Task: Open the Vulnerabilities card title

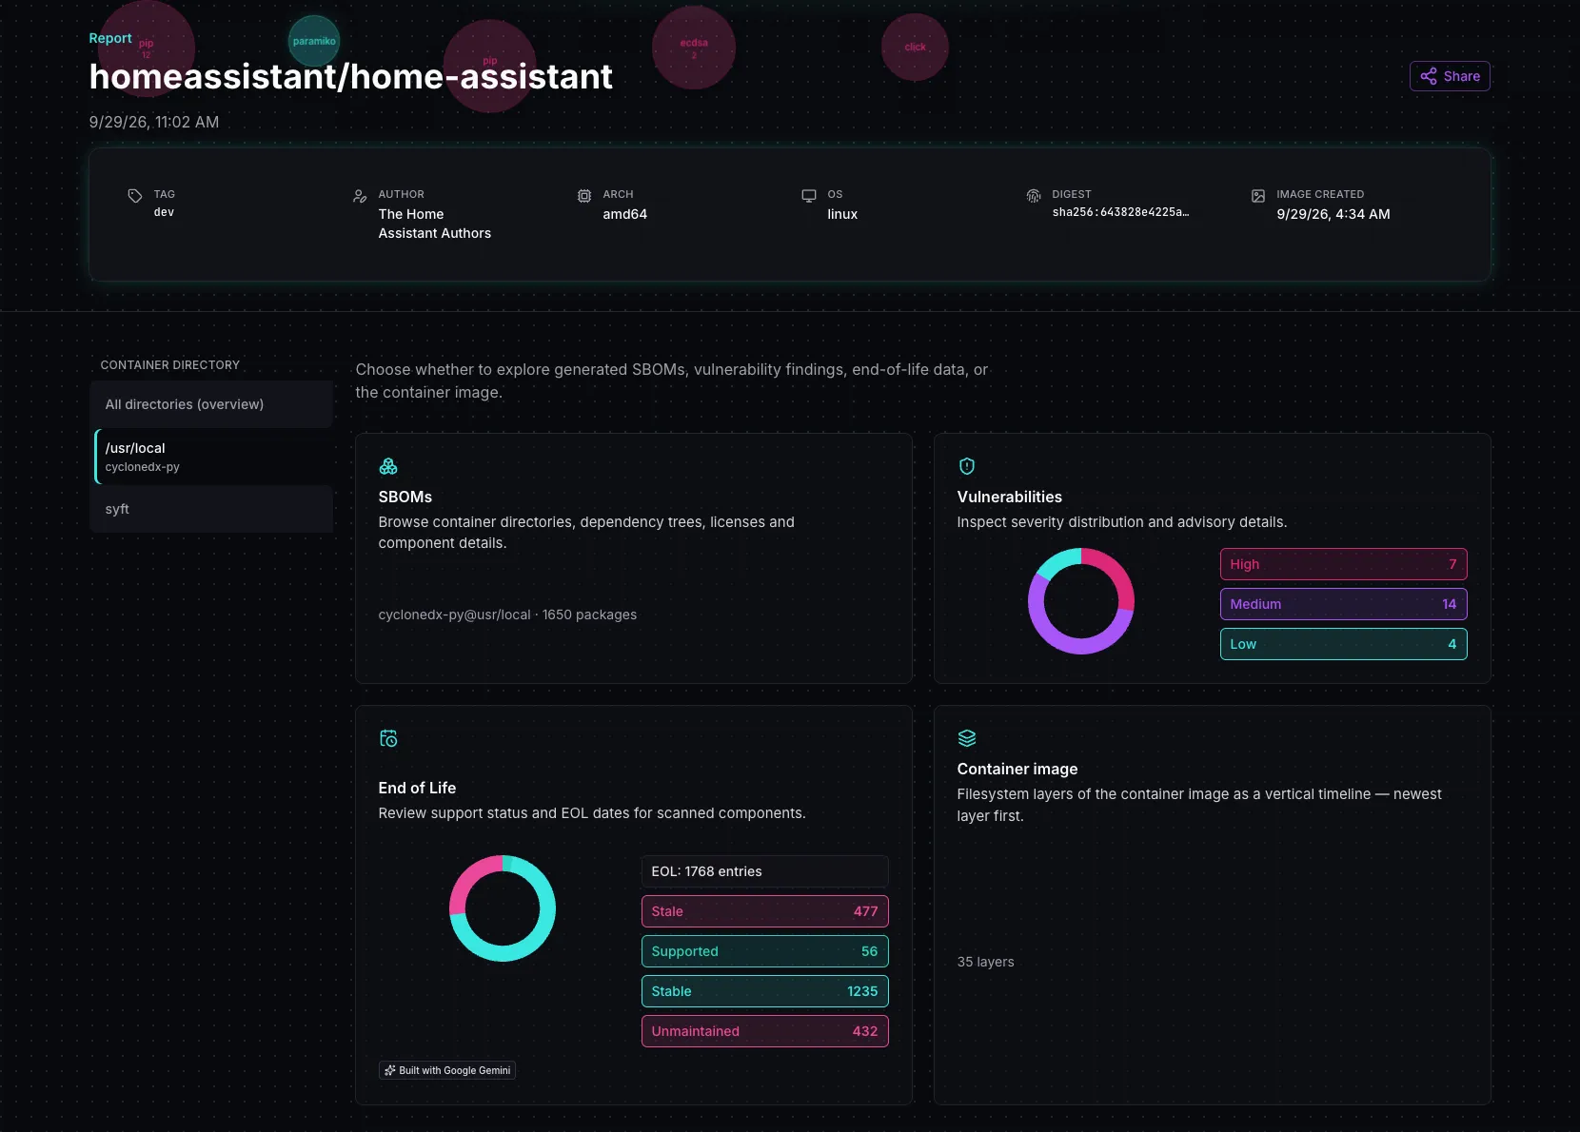Action: coord(1010,497)
